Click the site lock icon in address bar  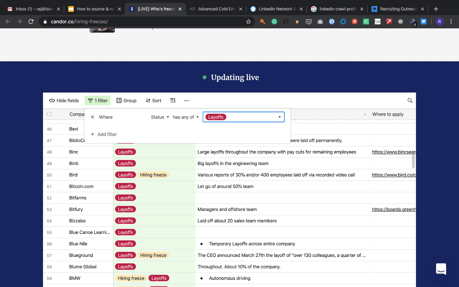tap(45, 22)
